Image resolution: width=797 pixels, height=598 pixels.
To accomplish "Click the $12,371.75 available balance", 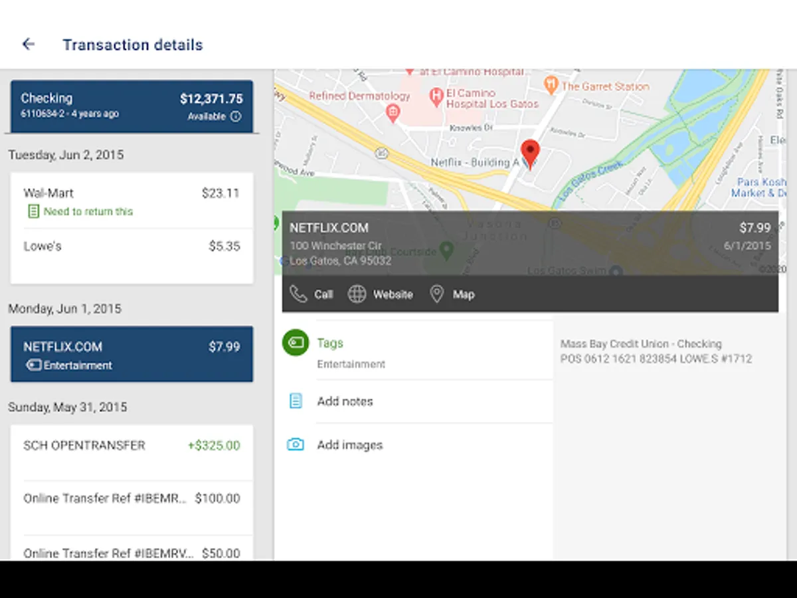I will click(211, 99).
